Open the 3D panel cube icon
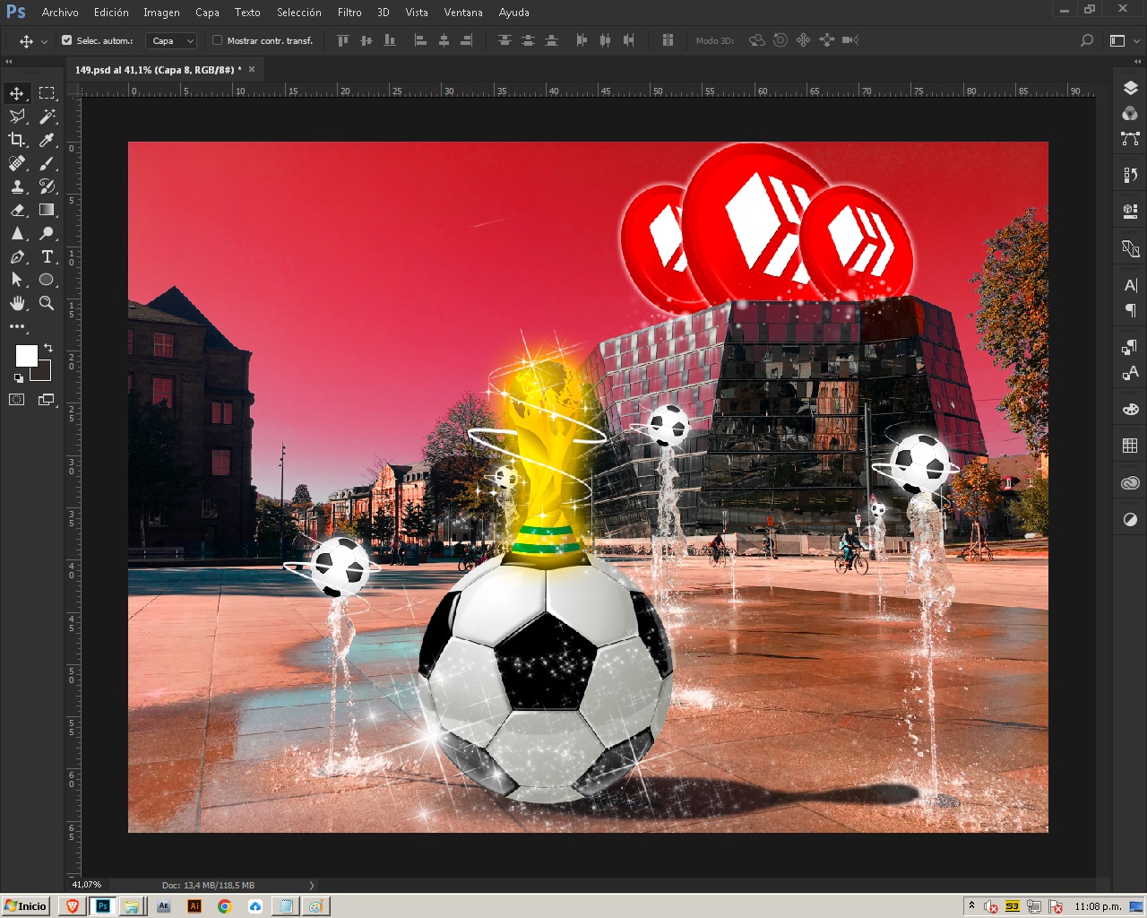 point(1130,212)
